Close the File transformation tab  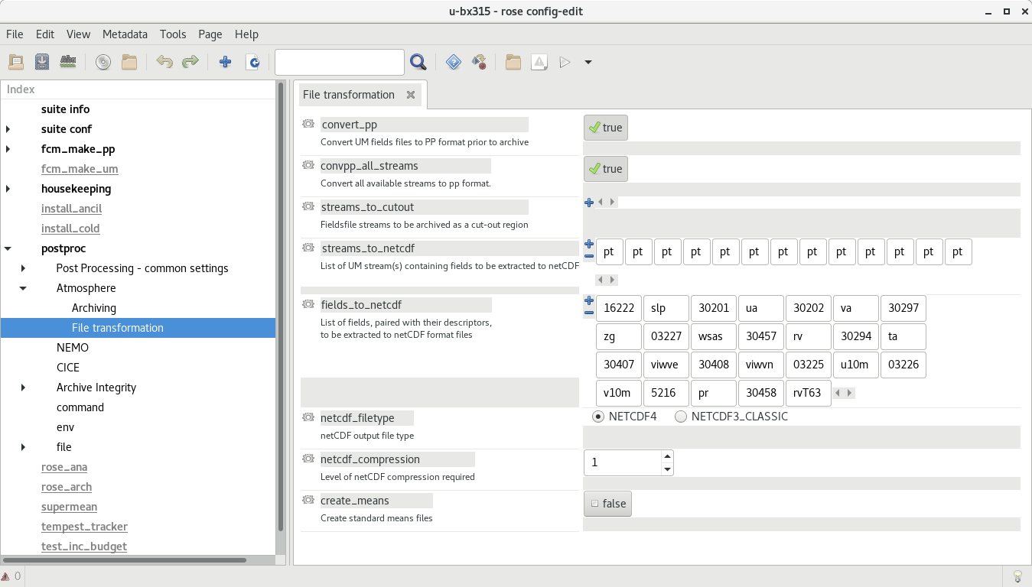[x=411, y=95]
